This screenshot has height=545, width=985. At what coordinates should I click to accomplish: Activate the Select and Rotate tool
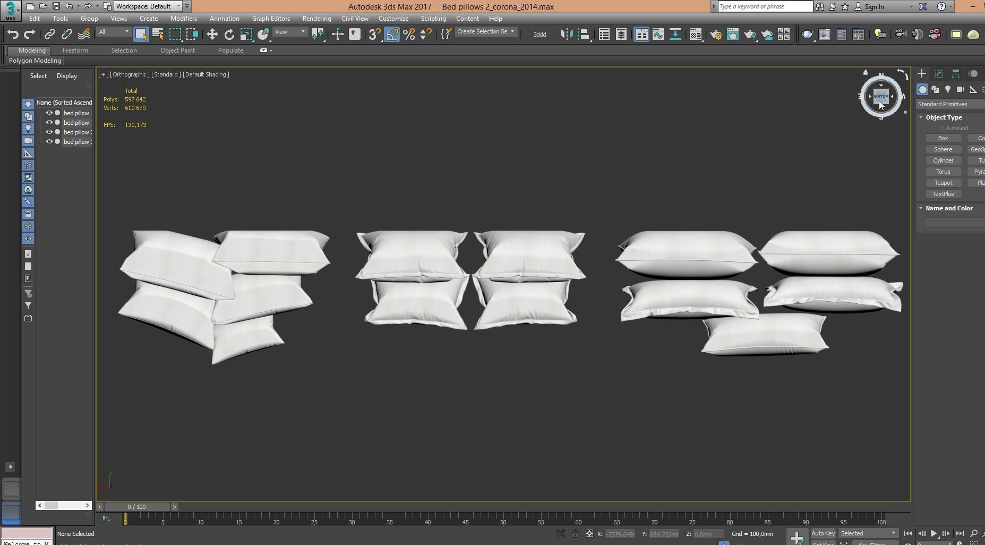[x=229, y=35]
